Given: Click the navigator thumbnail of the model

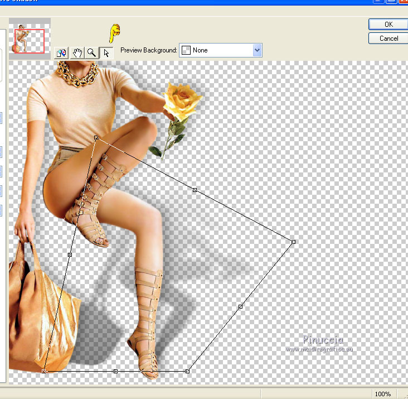Looking at the screenshot, I should tap(30, 39).
